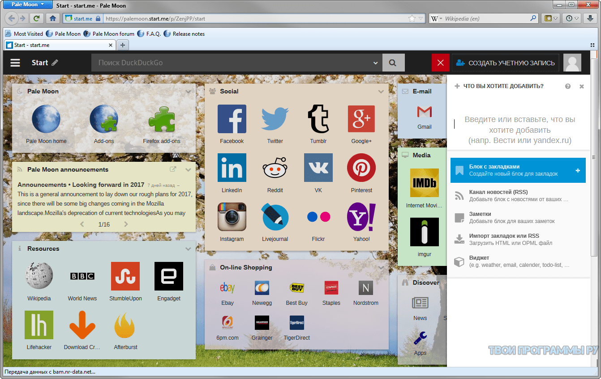Open the Release notes bookmark

pos(185,34)
